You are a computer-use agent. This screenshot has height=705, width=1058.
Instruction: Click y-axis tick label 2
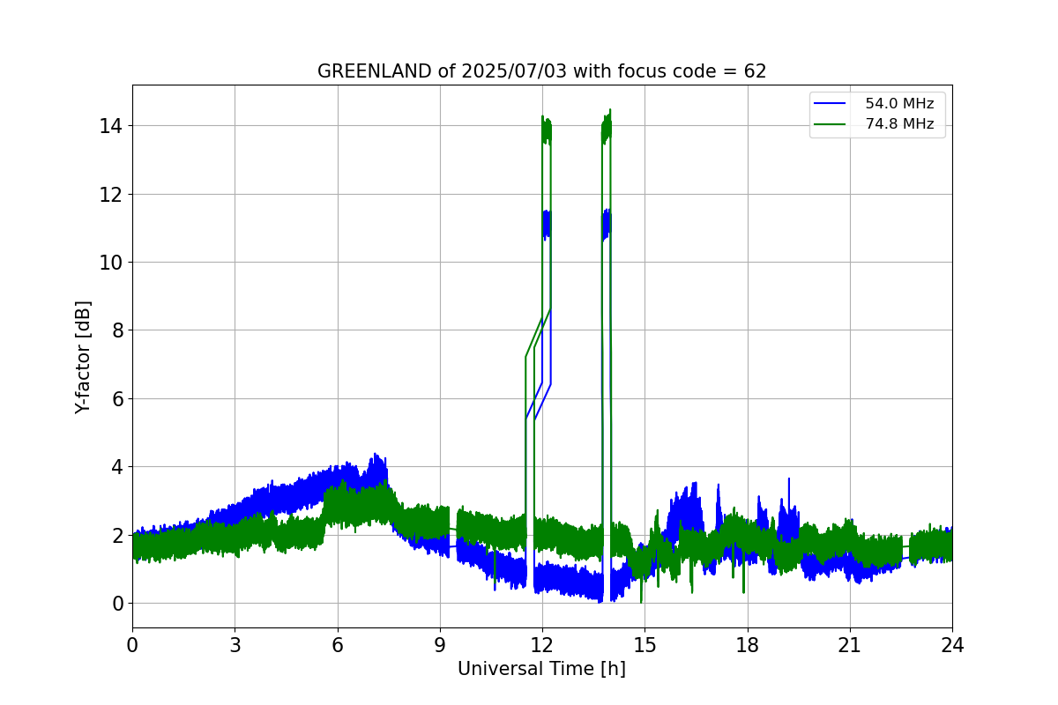coord(117,535)
